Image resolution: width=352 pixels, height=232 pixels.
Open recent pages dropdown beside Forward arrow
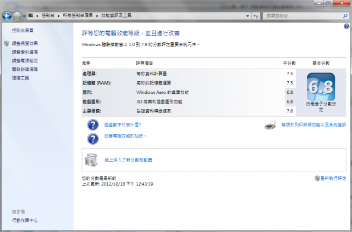pos(24,16)
